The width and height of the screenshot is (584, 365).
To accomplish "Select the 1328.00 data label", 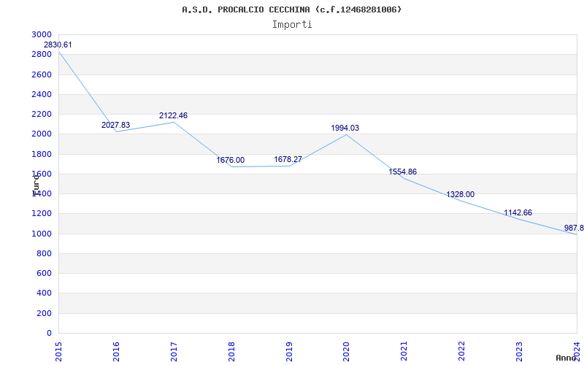I will [x=461, y=195].
